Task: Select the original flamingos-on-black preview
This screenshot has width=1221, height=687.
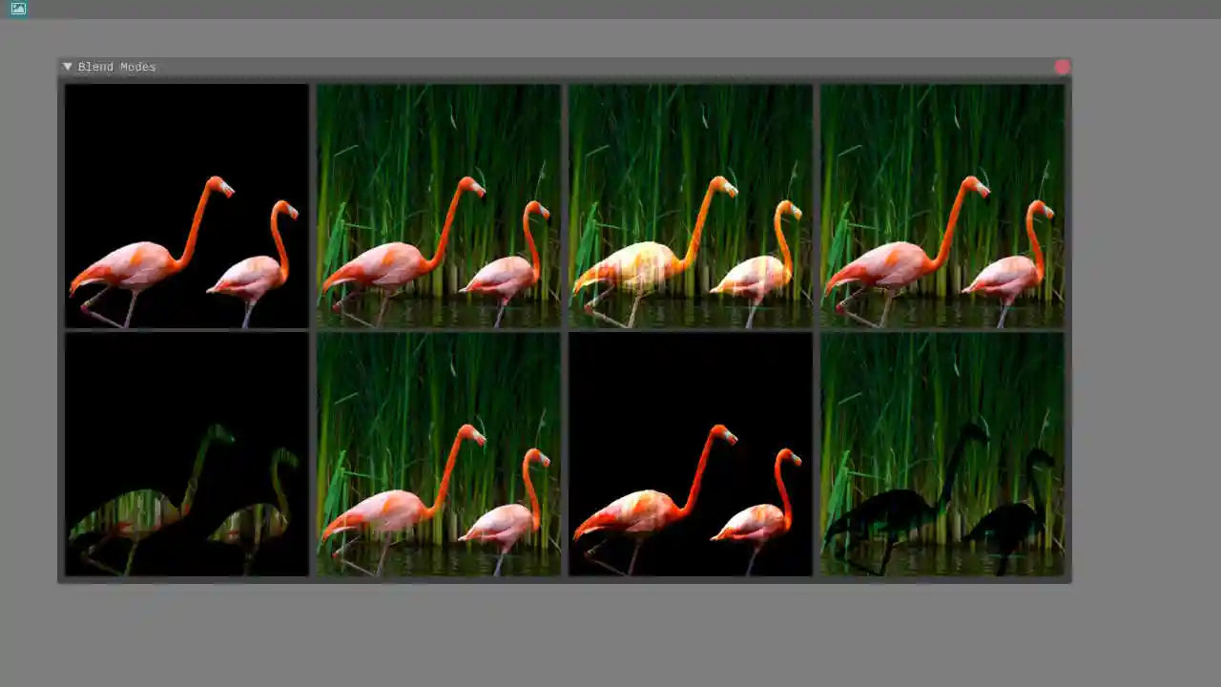Action: pyautogui.click(x=186, y=204)
